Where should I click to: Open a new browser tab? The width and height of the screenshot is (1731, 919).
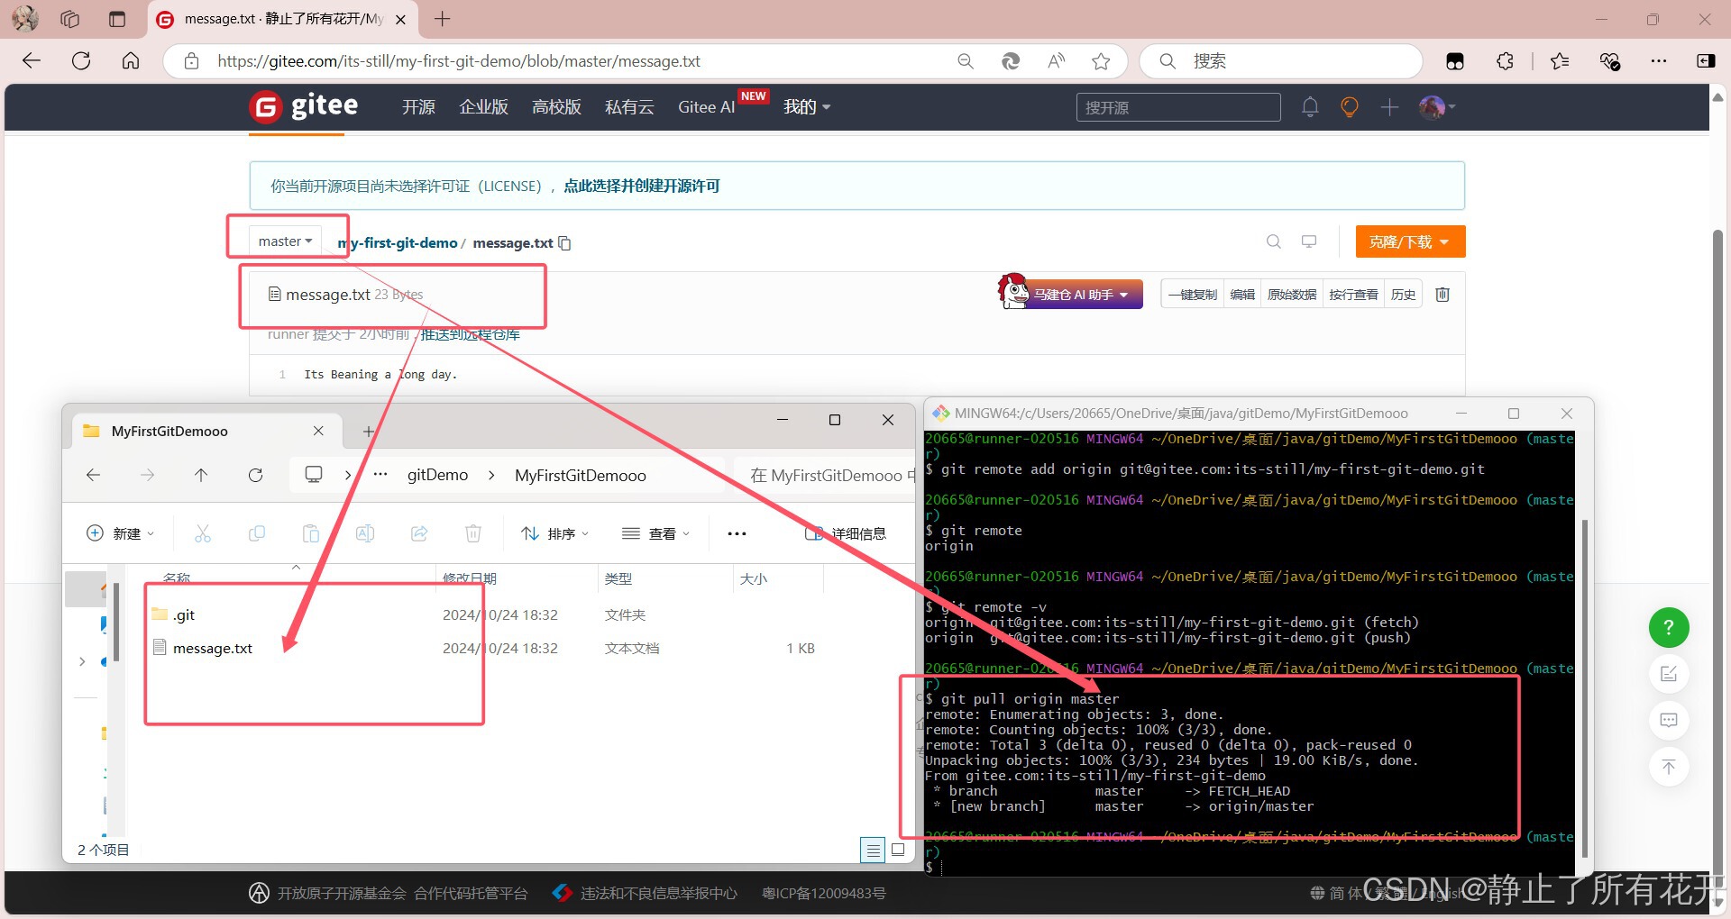click(443, 19)
